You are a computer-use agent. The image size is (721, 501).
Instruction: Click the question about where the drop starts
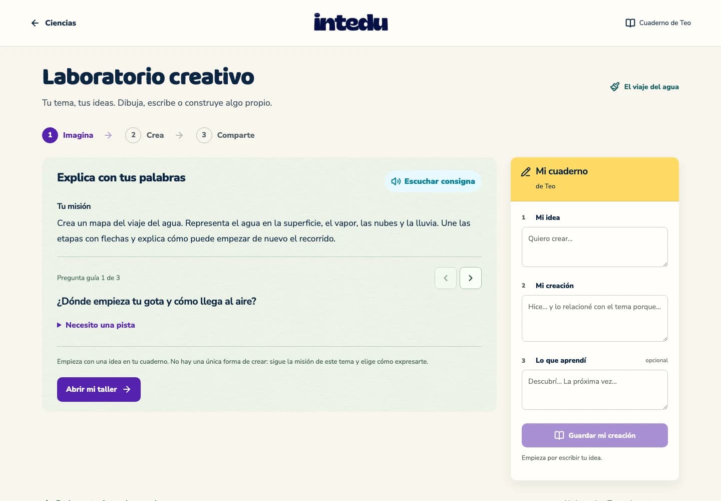click(157, 301)
